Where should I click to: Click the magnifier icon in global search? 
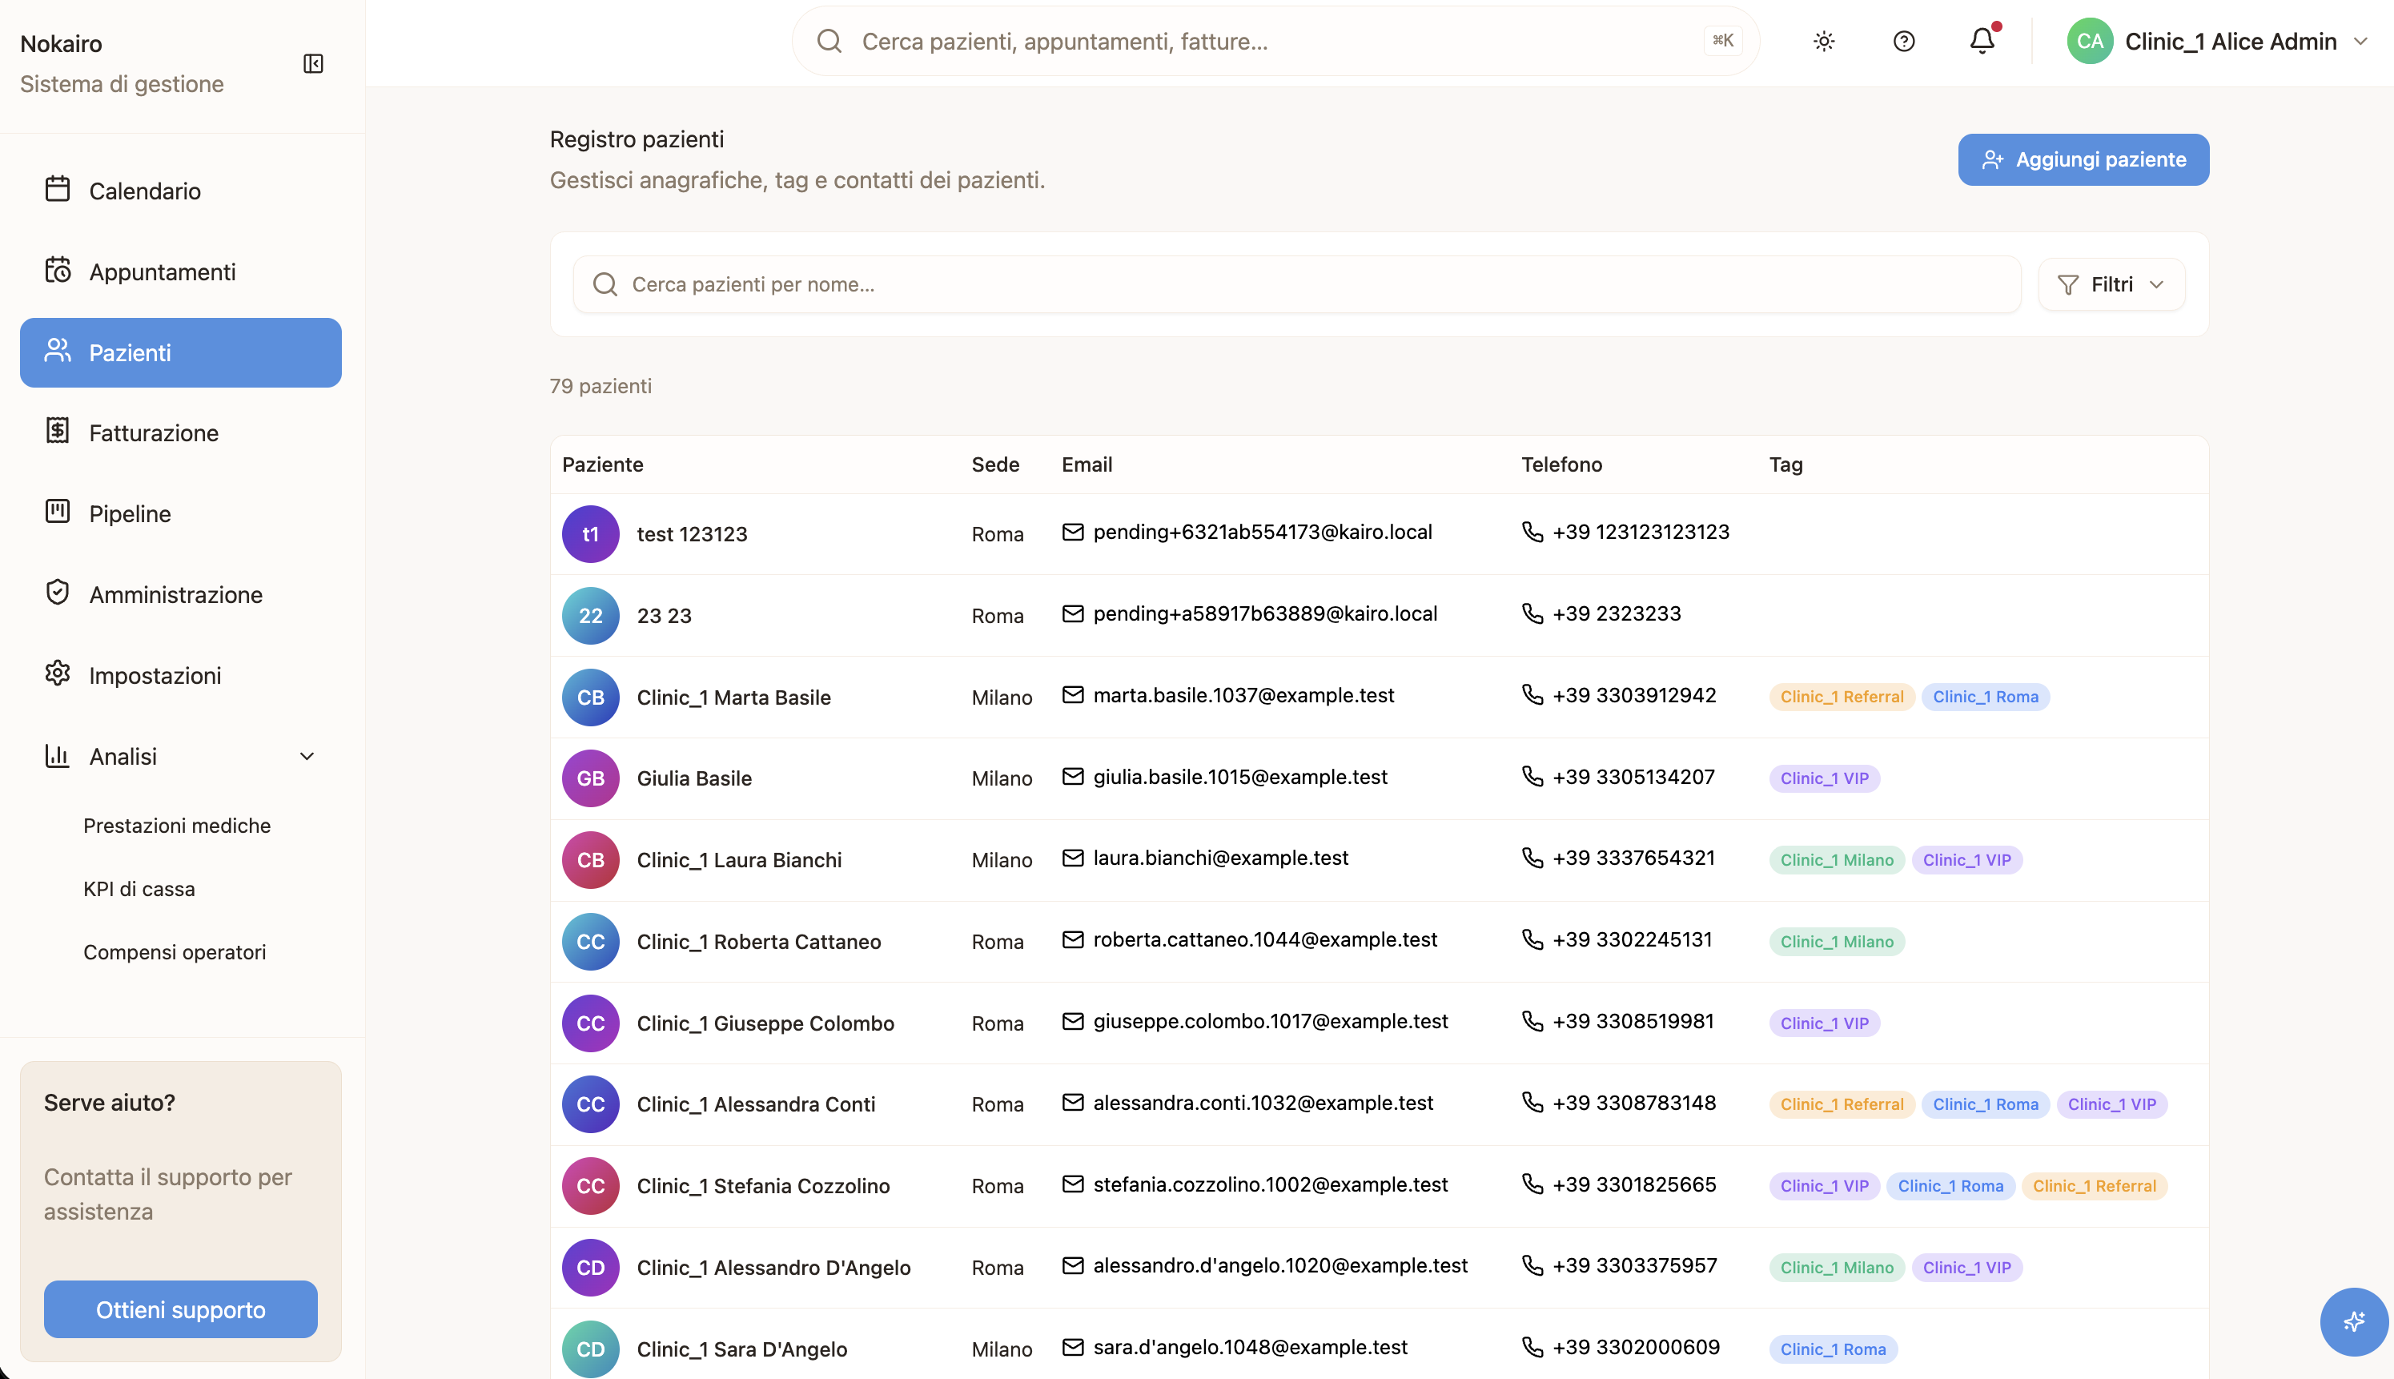pyautogui.click(x=829, y=41)
